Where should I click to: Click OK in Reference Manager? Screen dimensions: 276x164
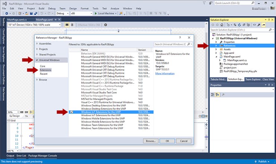167,141
